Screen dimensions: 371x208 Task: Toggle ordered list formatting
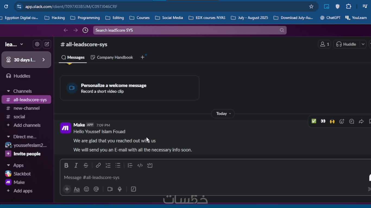(x=108, y=165)
